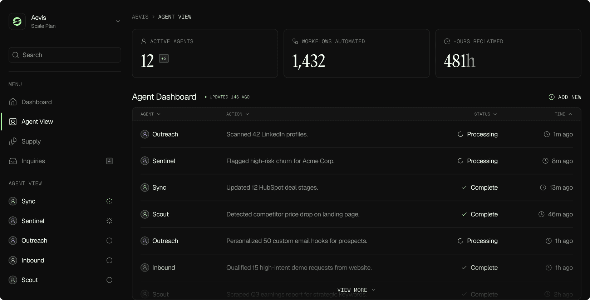Click the AGENT VIEW breadcrumb
Viewport: 590px width, 300px height.
click(x=175, y=17)
